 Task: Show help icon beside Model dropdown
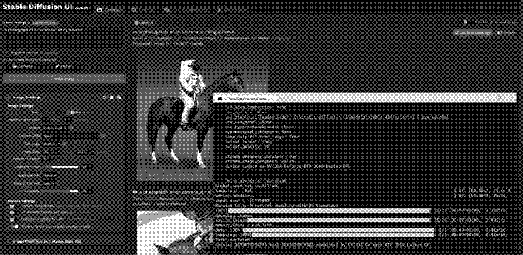(71, 128)
